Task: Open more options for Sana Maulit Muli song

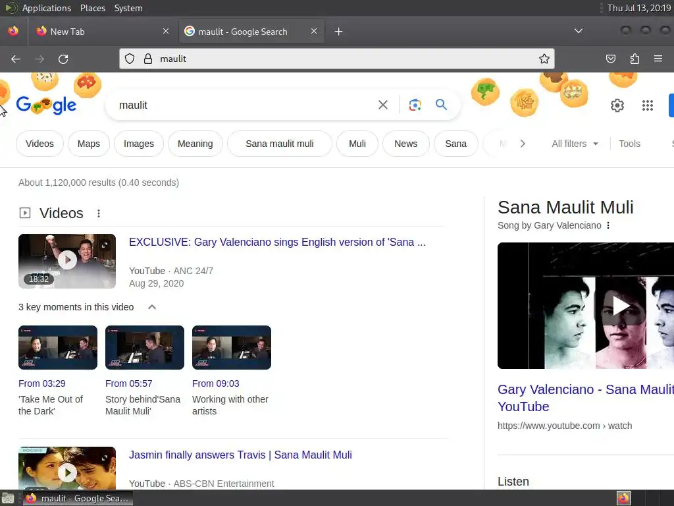Action: point(608,225)
